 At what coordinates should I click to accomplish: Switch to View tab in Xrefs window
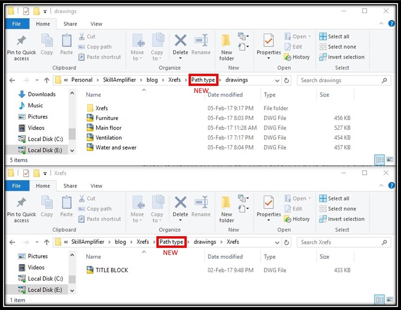click(x=96, y=186)
